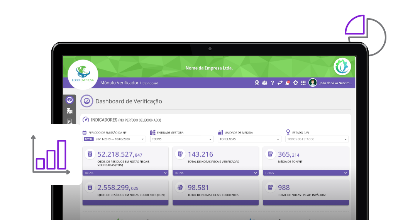420x220 pixels.
Task: Open the Período de Emissão date dropdown
Action: pyautogui.click(x=114, y=139)
